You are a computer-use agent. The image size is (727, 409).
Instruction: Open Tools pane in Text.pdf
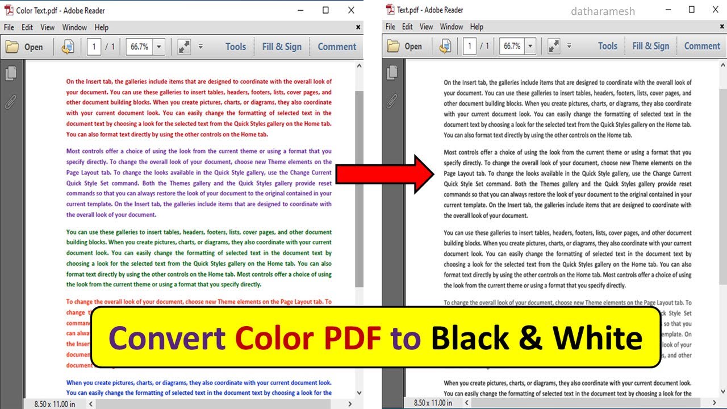(x=608, y=46)
